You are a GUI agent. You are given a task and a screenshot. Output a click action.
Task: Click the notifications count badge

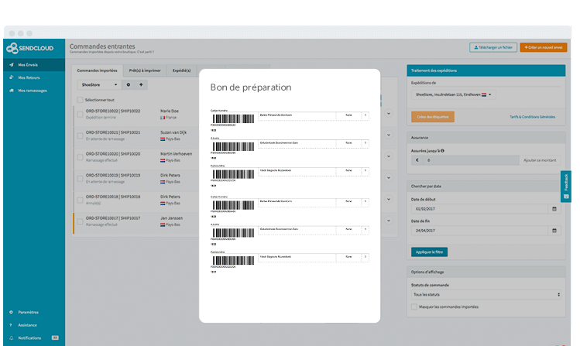pyautogui.click(x=55, y=337)
